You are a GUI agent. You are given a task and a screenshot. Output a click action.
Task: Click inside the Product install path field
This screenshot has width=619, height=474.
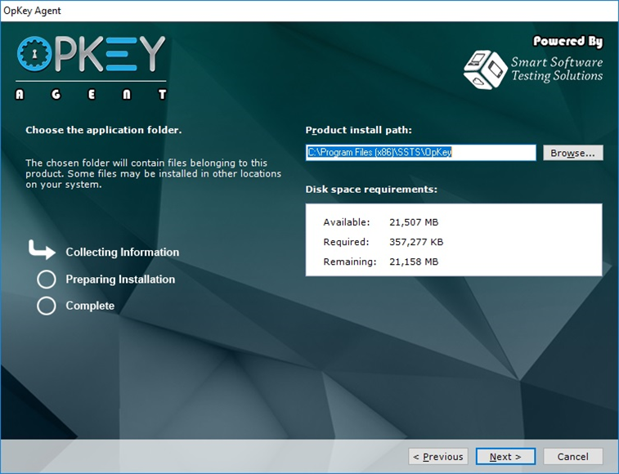[x=420, y=153]
